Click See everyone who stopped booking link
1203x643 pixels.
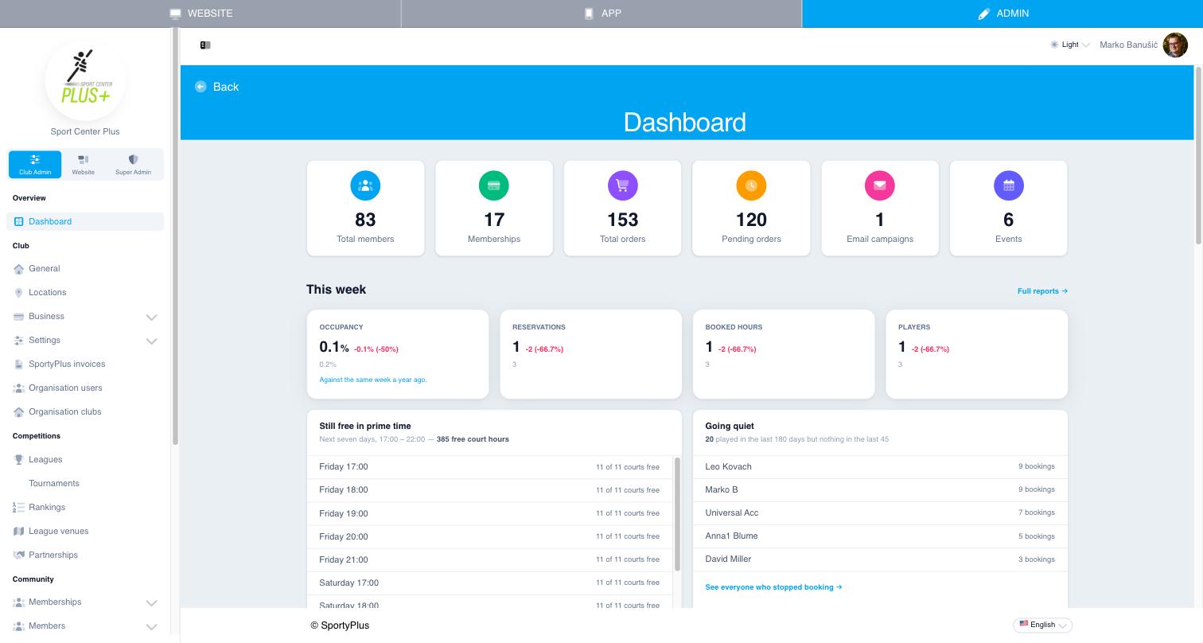click(773, 587)
